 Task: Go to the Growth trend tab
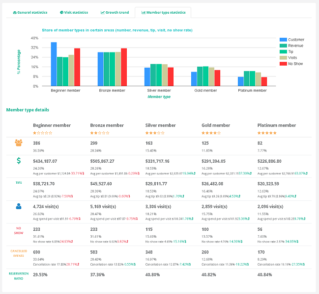[x=115, y=12]
